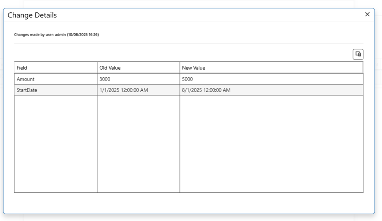Image resolution: width=382 pixels, height=221 pixels.
Task: Select the StartDate field cell
Action: [x=27, y=90]
